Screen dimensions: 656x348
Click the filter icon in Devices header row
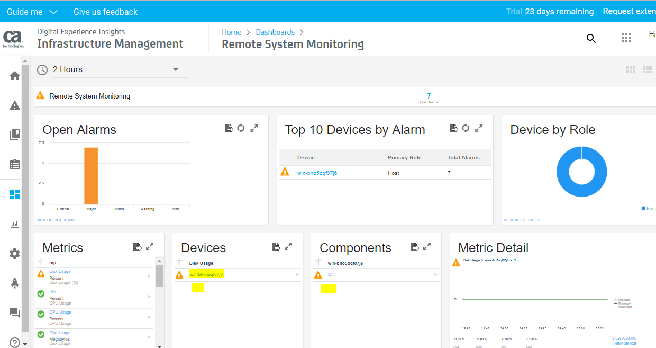tap(179, 262)
